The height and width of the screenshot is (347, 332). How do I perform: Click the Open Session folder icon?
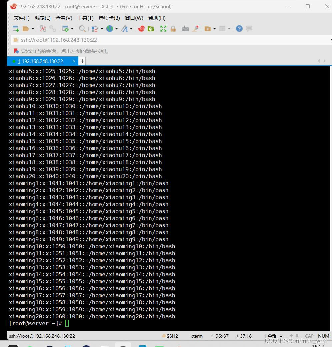tap(26, 29)
